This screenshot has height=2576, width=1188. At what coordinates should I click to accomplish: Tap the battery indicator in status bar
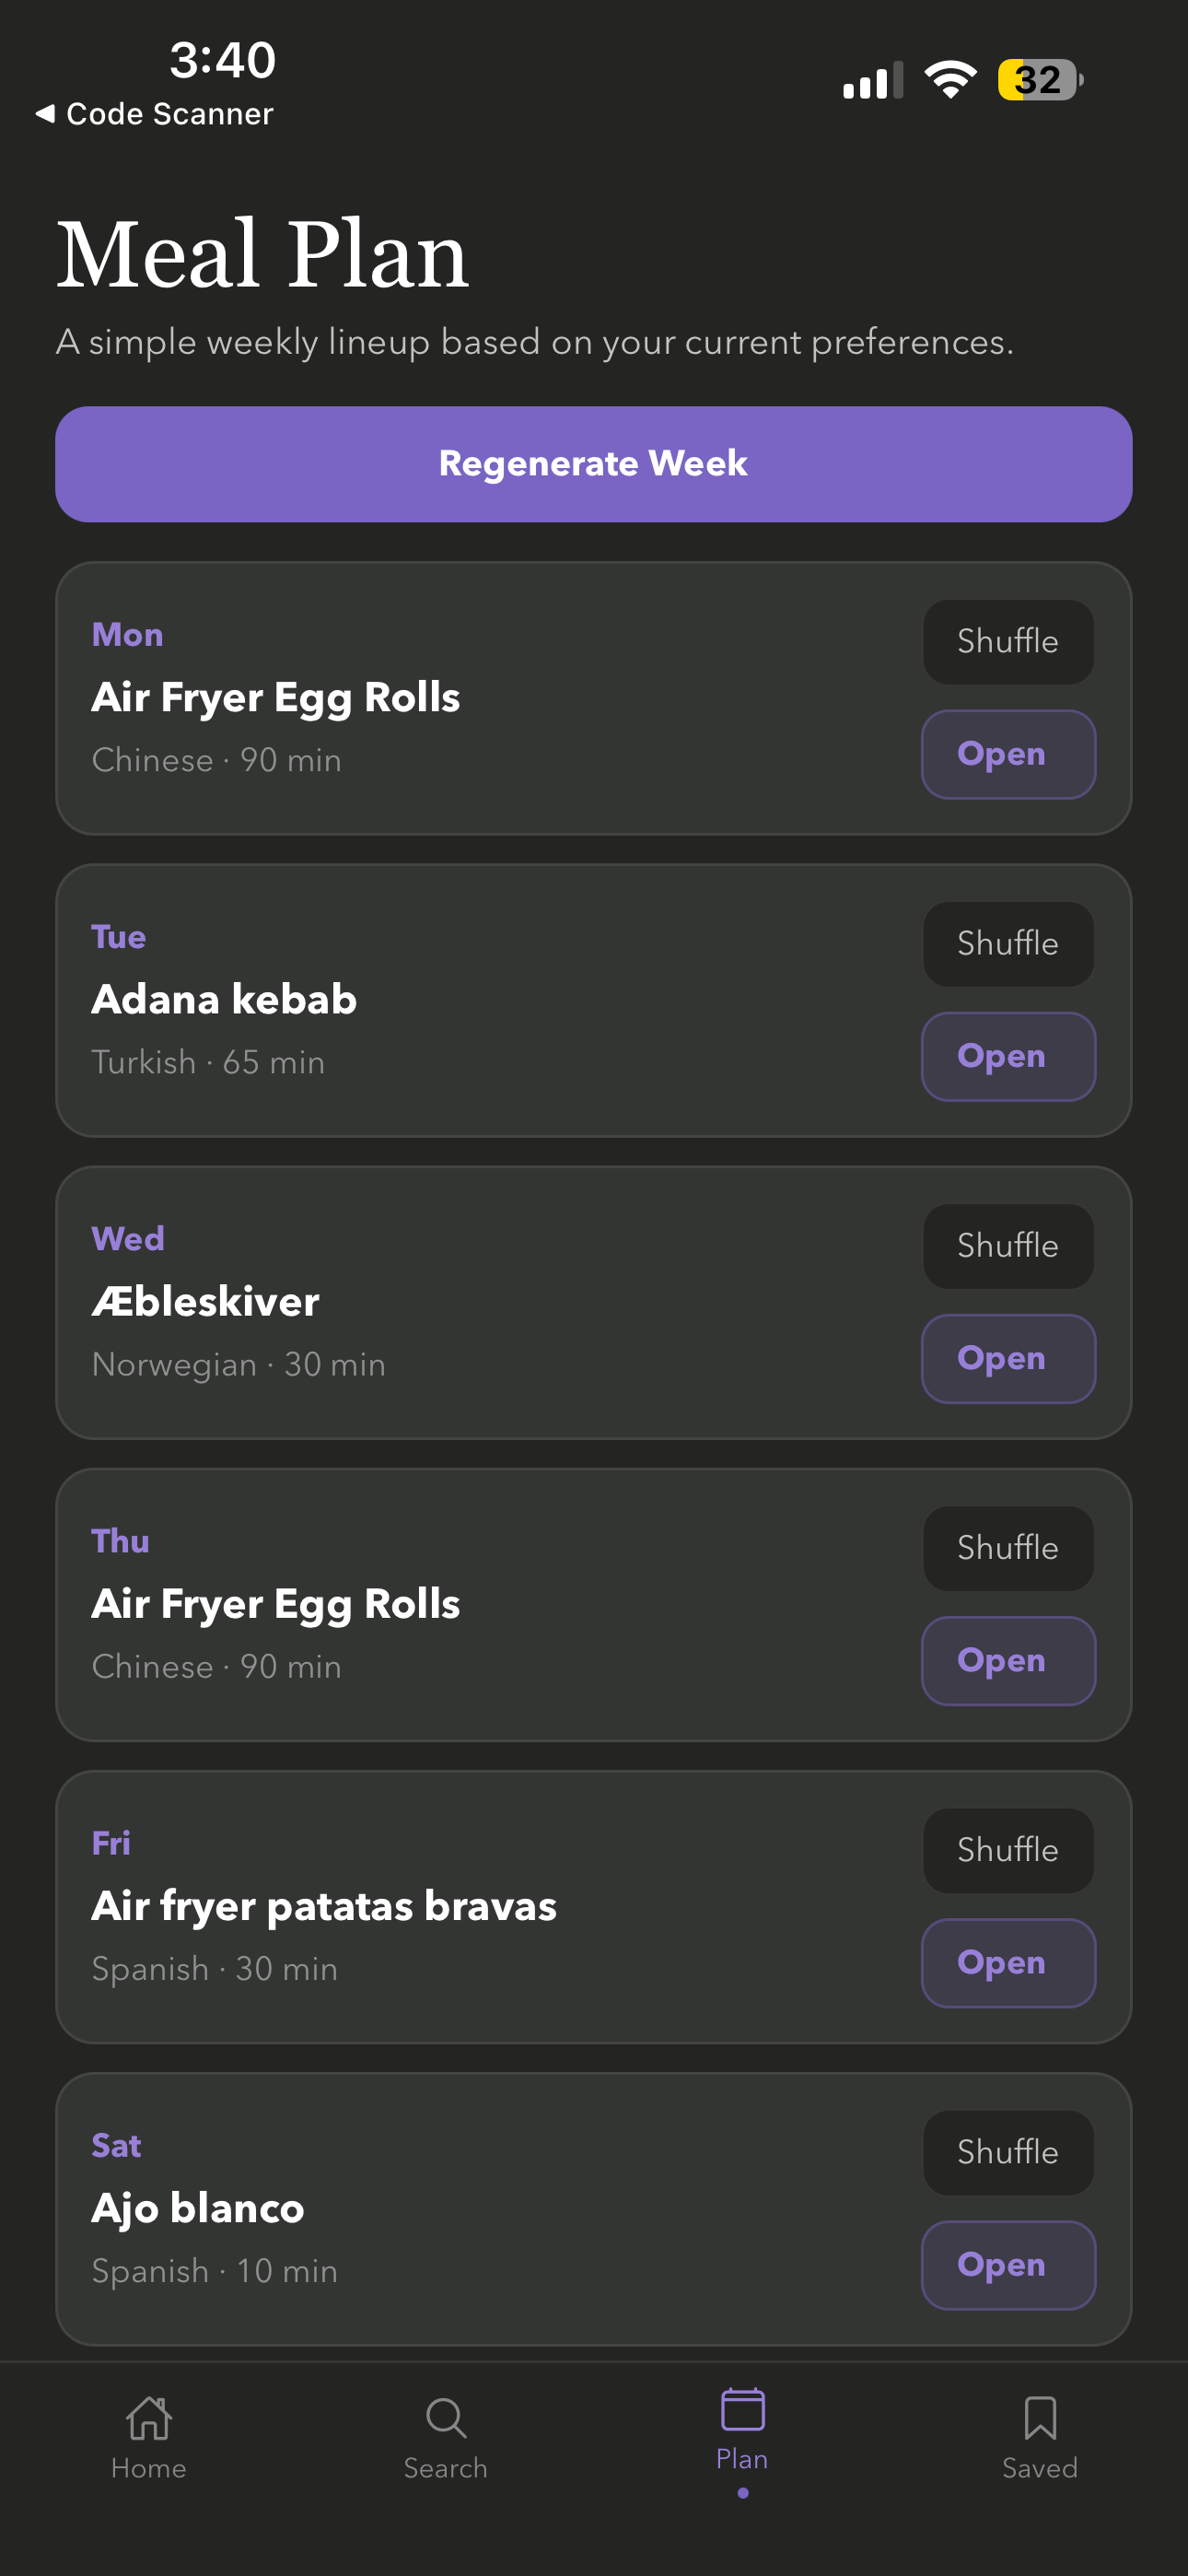tap(1040, 80)
